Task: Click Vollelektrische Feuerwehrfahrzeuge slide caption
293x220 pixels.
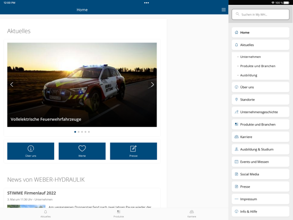Action: 46,119
